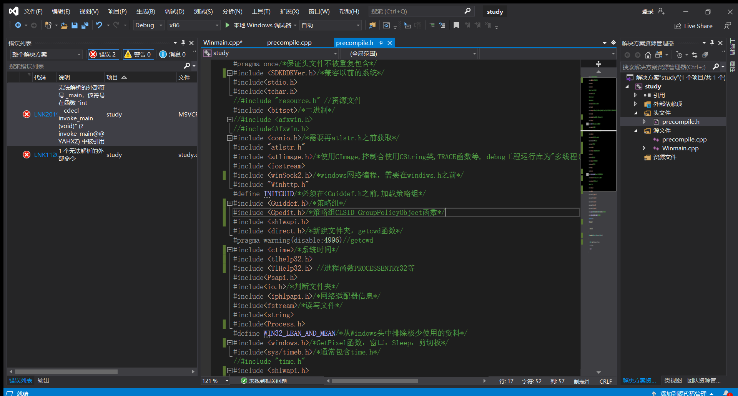Collapse the 头文件 folder node
This screenshot has width=738, height=396.
coord(635,113)
